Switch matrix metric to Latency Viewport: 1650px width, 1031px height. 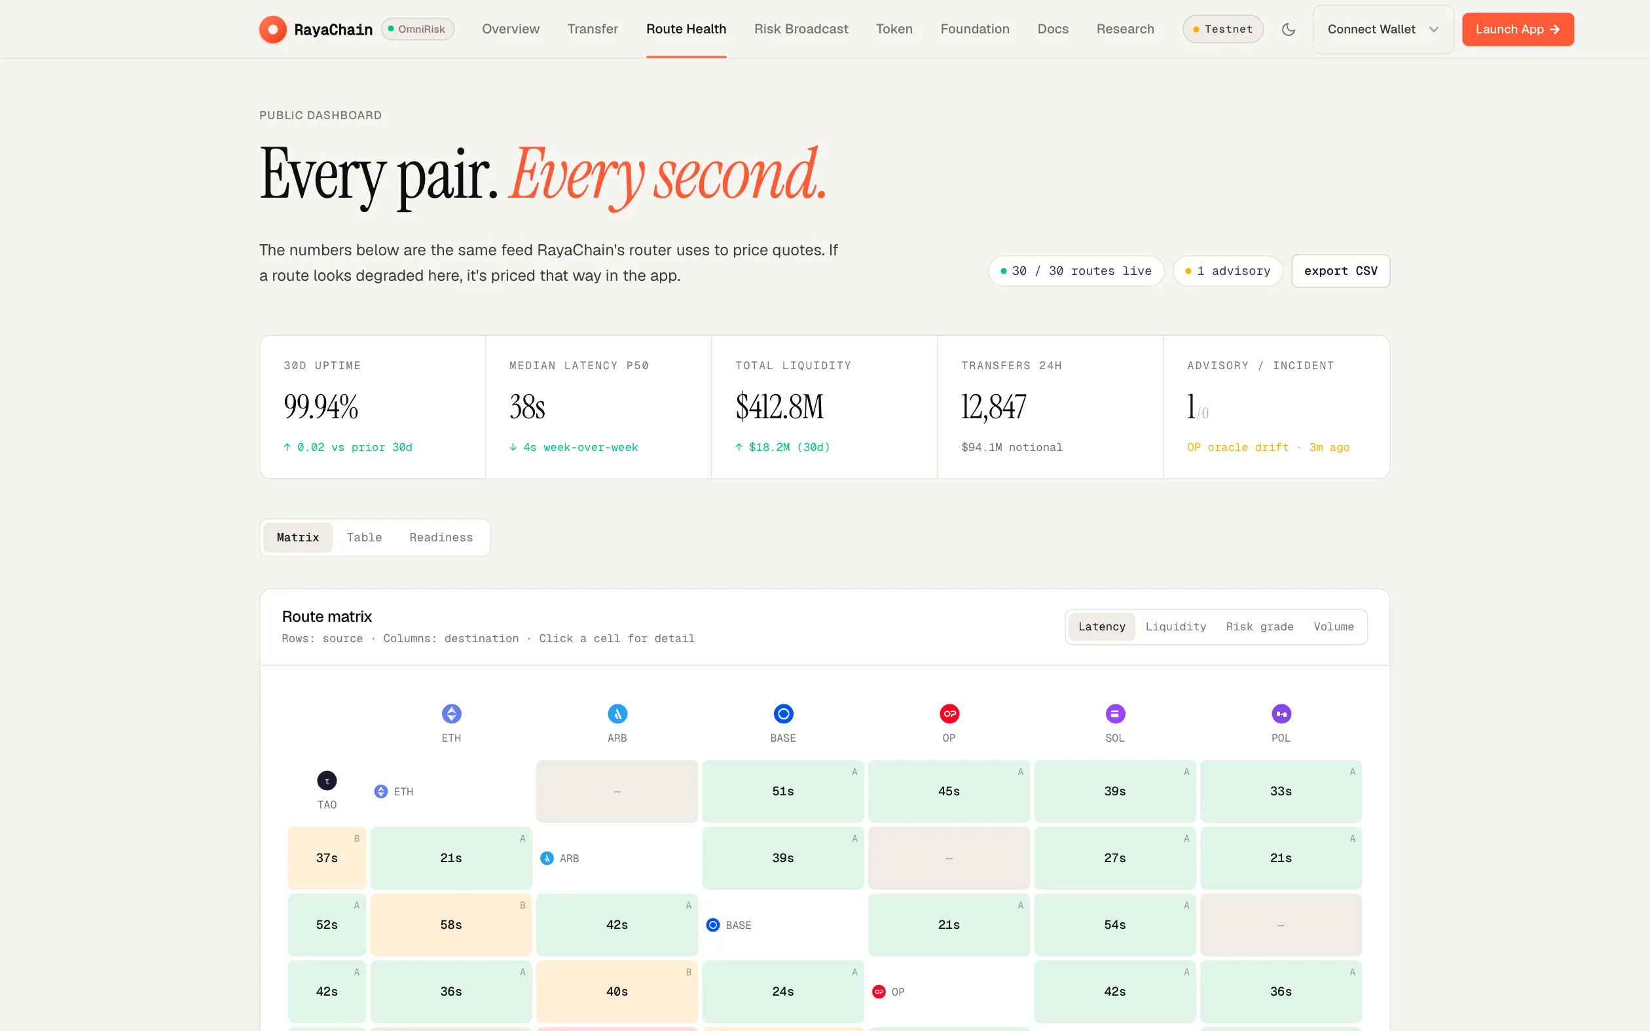click(x=1101, y=626)
